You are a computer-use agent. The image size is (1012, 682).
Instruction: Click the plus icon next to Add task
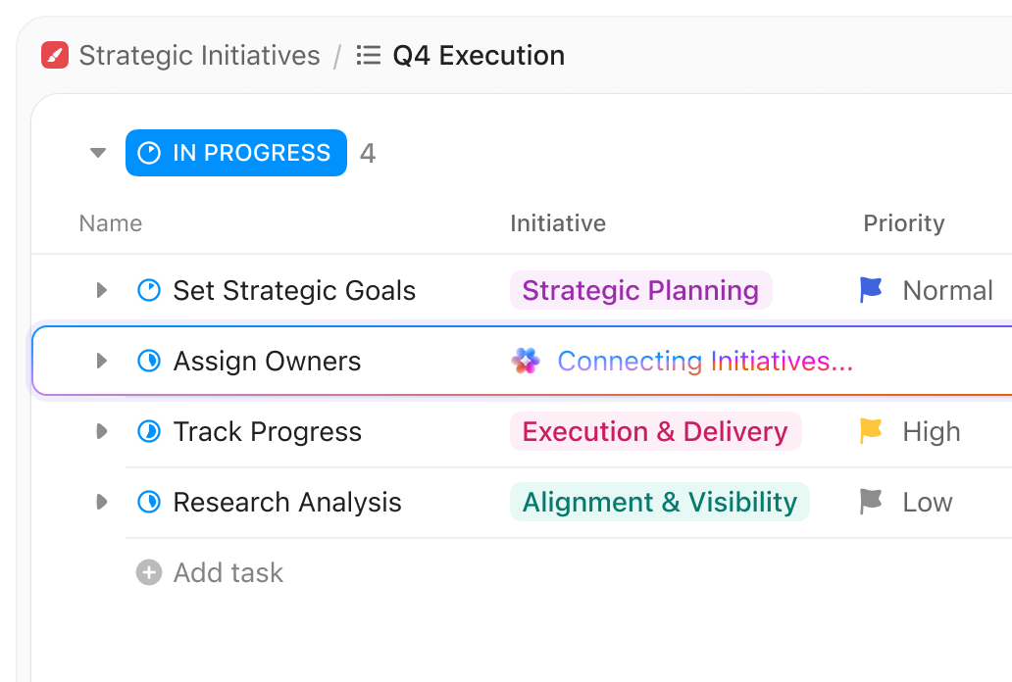click(147, 572)
